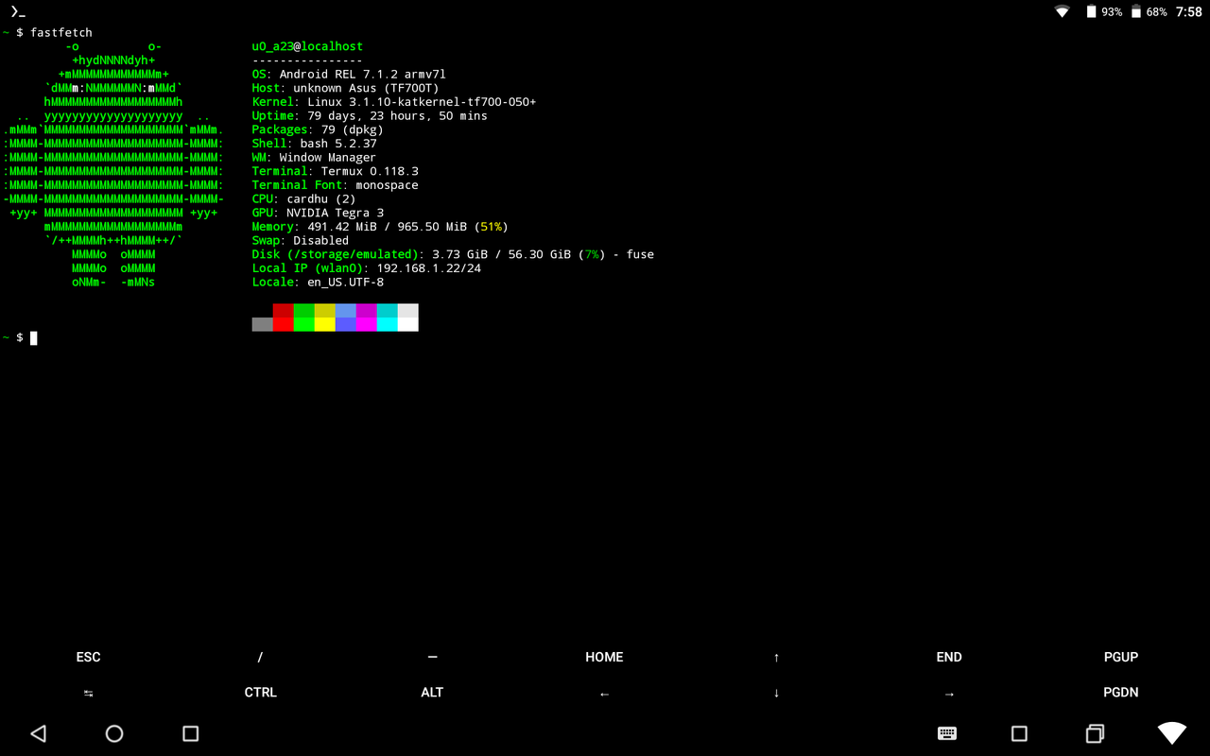
Task: Tap the END extra key
Action: tap(949, 657)
